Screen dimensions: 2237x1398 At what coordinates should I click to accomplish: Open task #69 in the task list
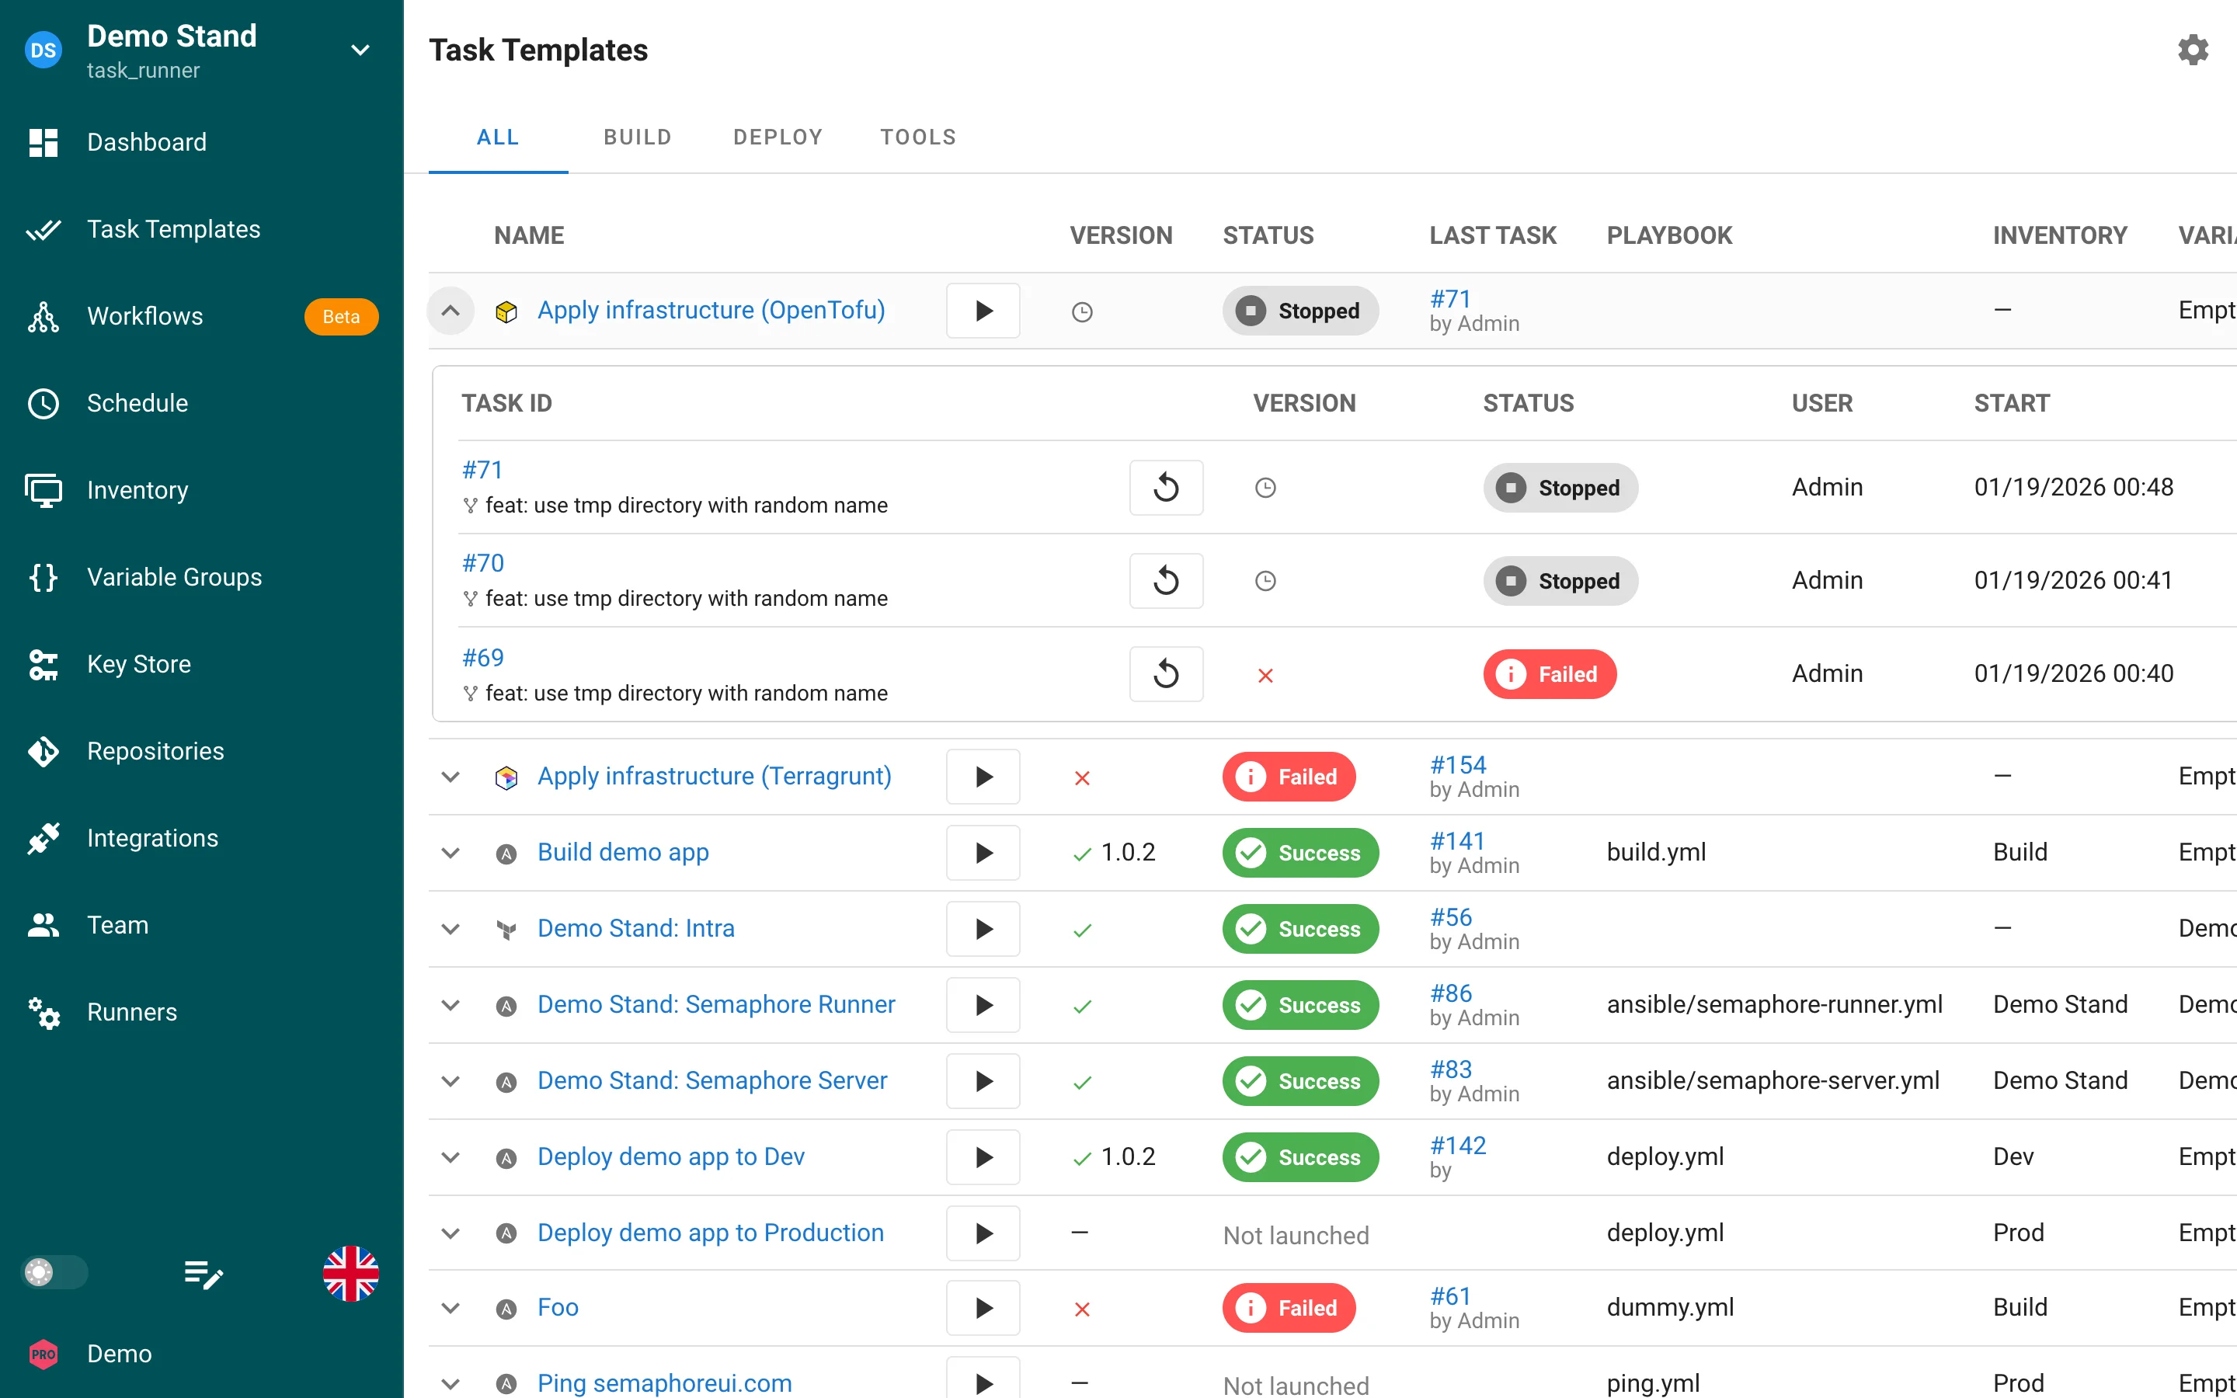click(x=482, y=657)
